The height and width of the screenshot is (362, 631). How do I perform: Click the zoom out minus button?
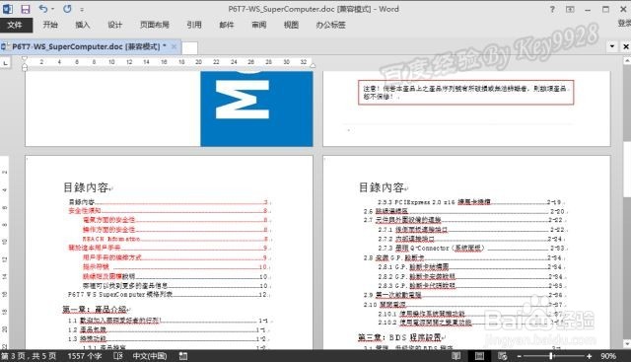tap(520, 356)
